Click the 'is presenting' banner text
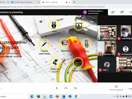 (16, 12)
